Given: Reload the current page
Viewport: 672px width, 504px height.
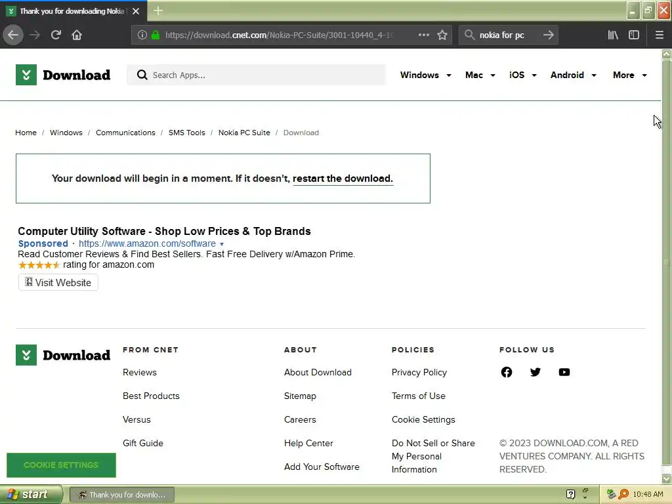Looking at the screenshot, I should [x=56, y=35].
